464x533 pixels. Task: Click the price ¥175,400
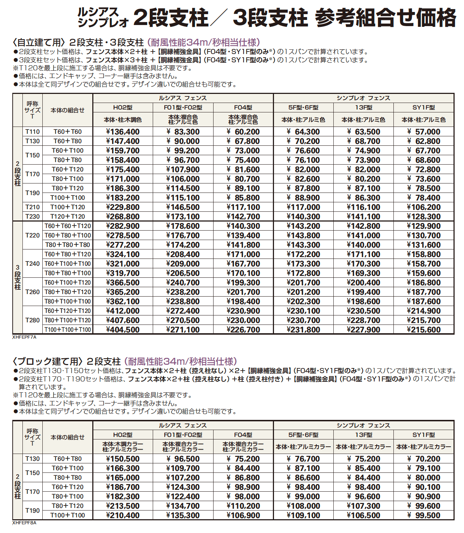coord(123,169)
